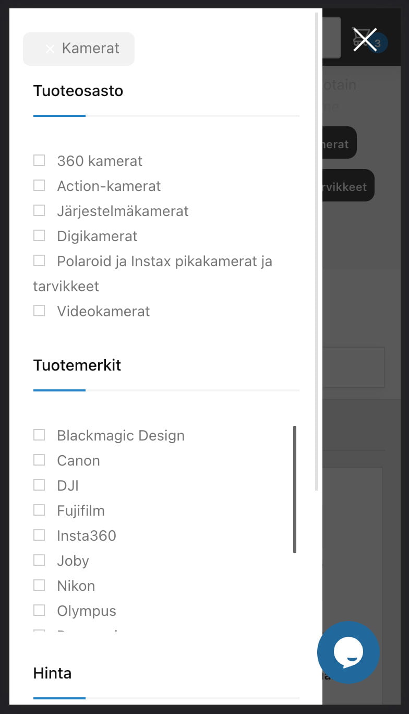Close the filter panel with the X icon
This screenshot has width=409, height=714.
365,40
